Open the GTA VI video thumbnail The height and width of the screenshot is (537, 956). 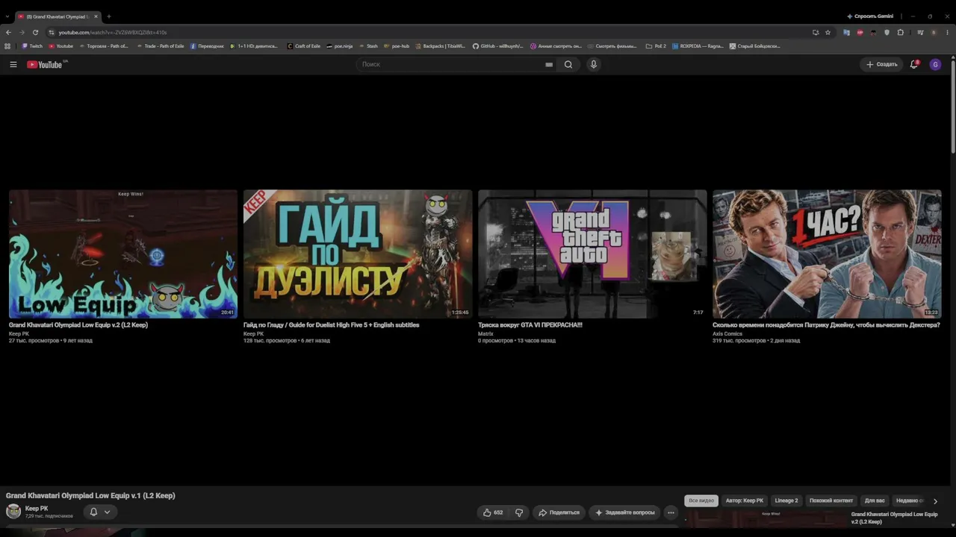click(x=592, y=254)
